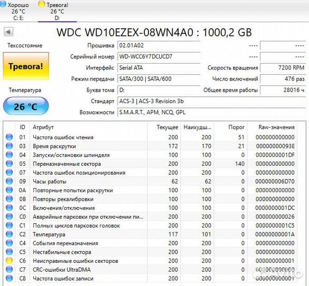This screenshot has height=286, width=309.
Task: Click the Текущее column header
Action: (x=164, y=127)
